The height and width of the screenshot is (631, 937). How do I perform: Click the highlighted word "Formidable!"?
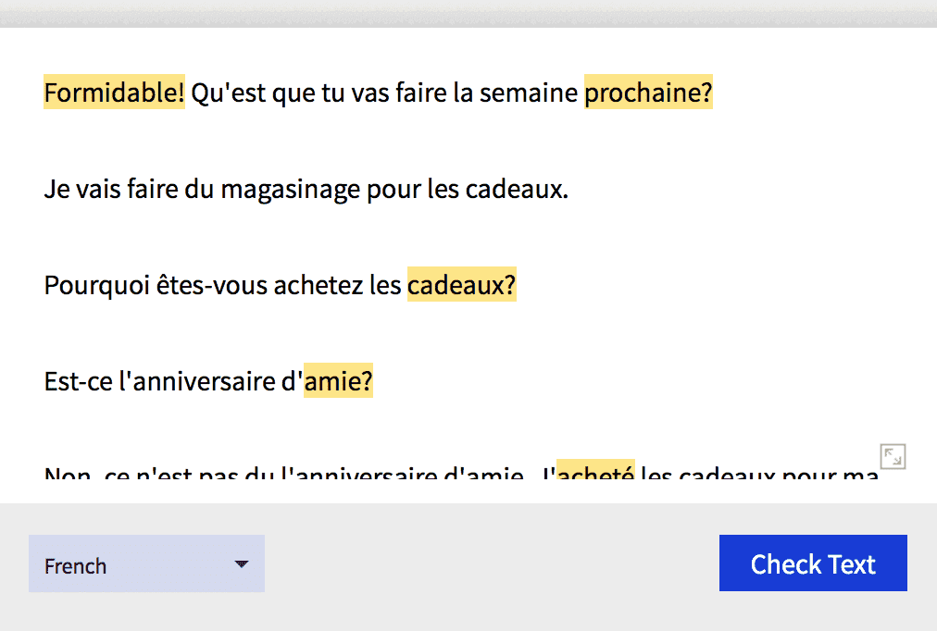114,93
